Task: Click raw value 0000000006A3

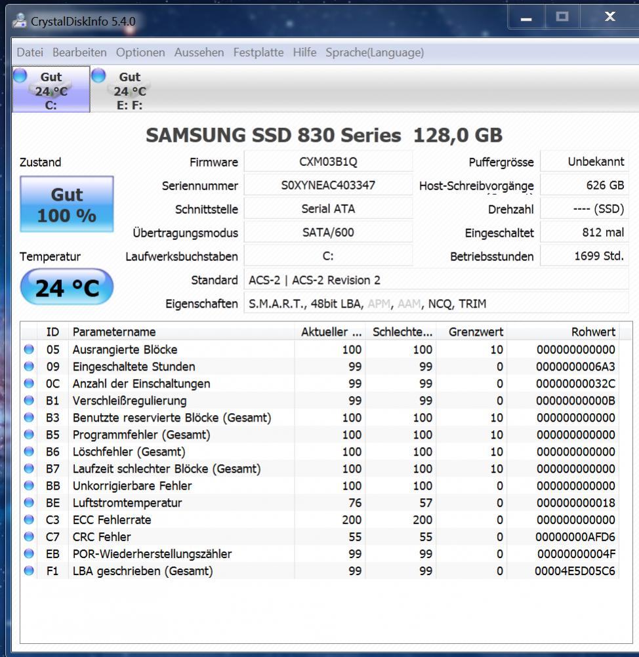Action: tap(575, 367)
